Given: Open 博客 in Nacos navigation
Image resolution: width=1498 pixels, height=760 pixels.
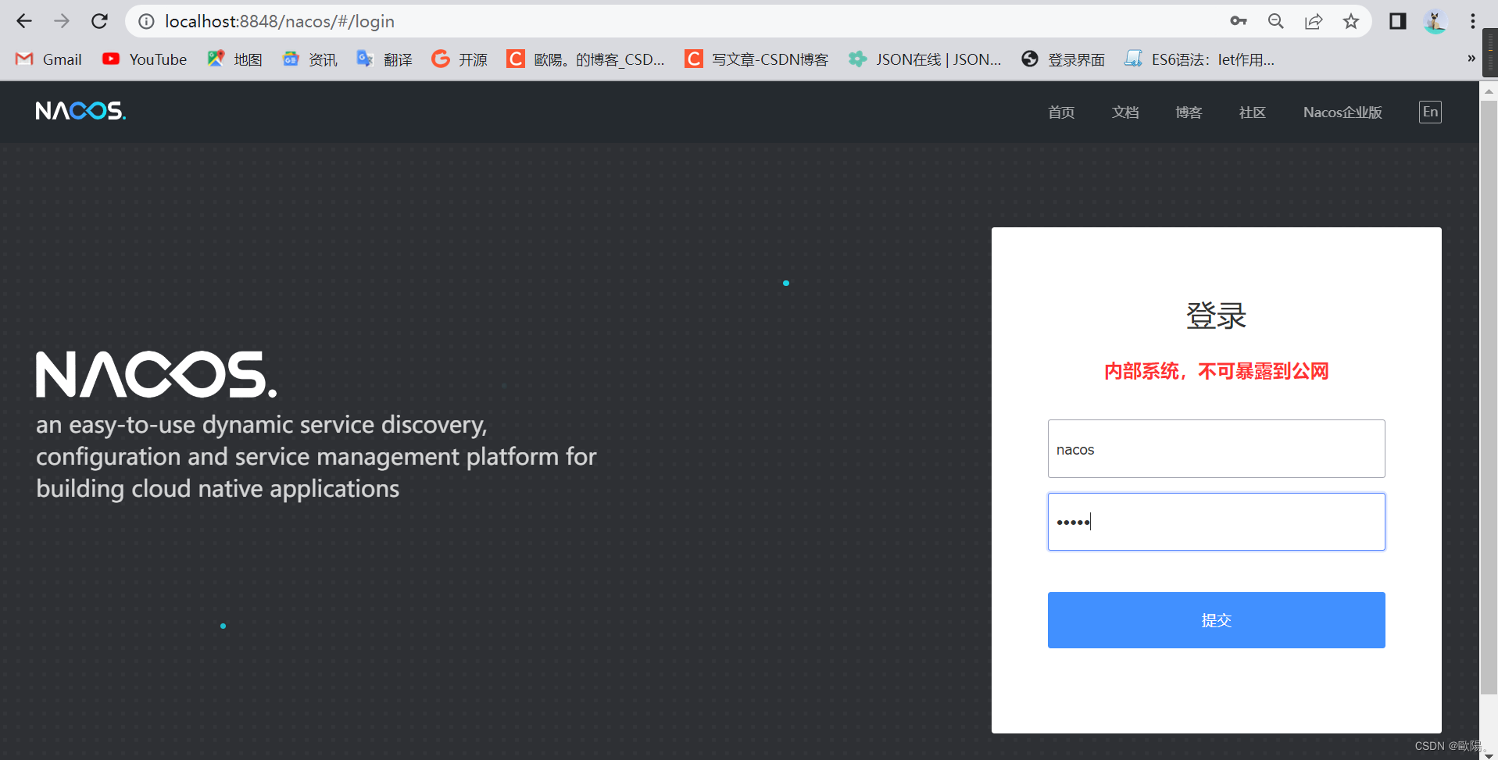Looking at the screenshot, I should point(1189,112).
